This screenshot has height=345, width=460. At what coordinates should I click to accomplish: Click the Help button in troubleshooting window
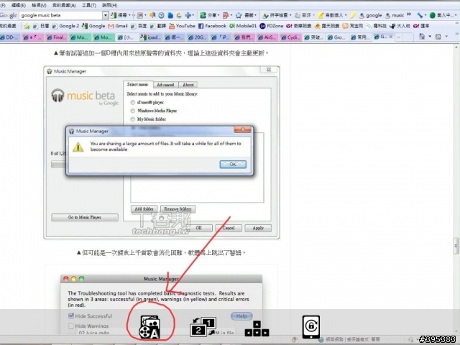tap(241, 316)
